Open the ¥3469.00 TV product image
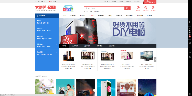Screen dimensions: 192x96 coord(107,56)
